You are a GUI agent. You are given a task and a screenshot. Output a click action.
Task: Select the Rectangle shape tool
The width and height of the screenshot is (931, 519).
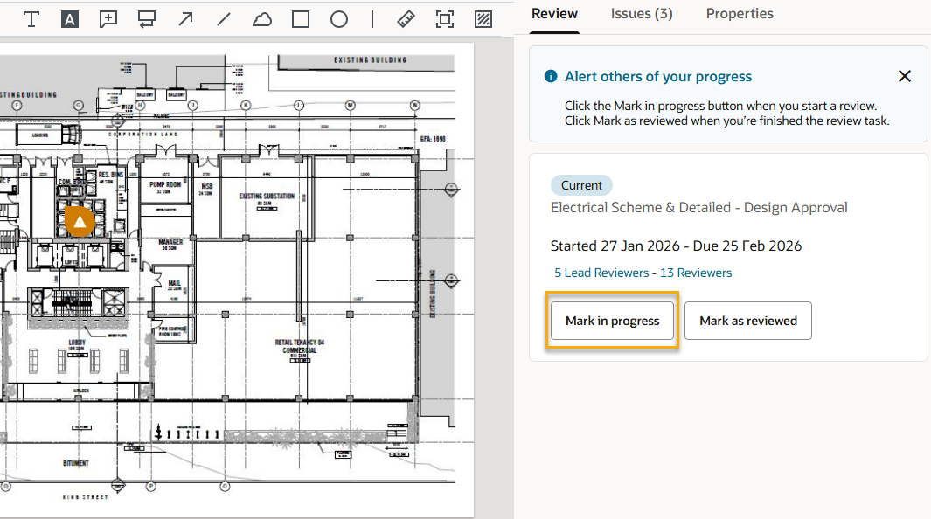(x=301, y=19)
